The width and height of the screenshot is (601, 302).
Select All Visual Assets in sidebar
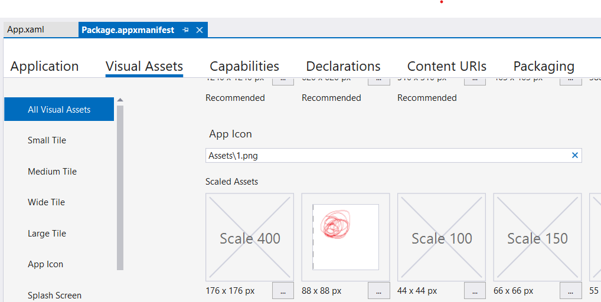coord(59,110)
